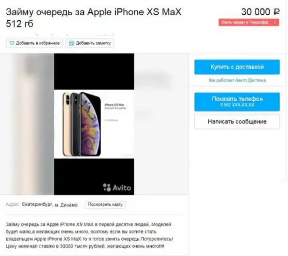
Task: Click the info icon on red Тинькофф badge
Action: (275, 23)
